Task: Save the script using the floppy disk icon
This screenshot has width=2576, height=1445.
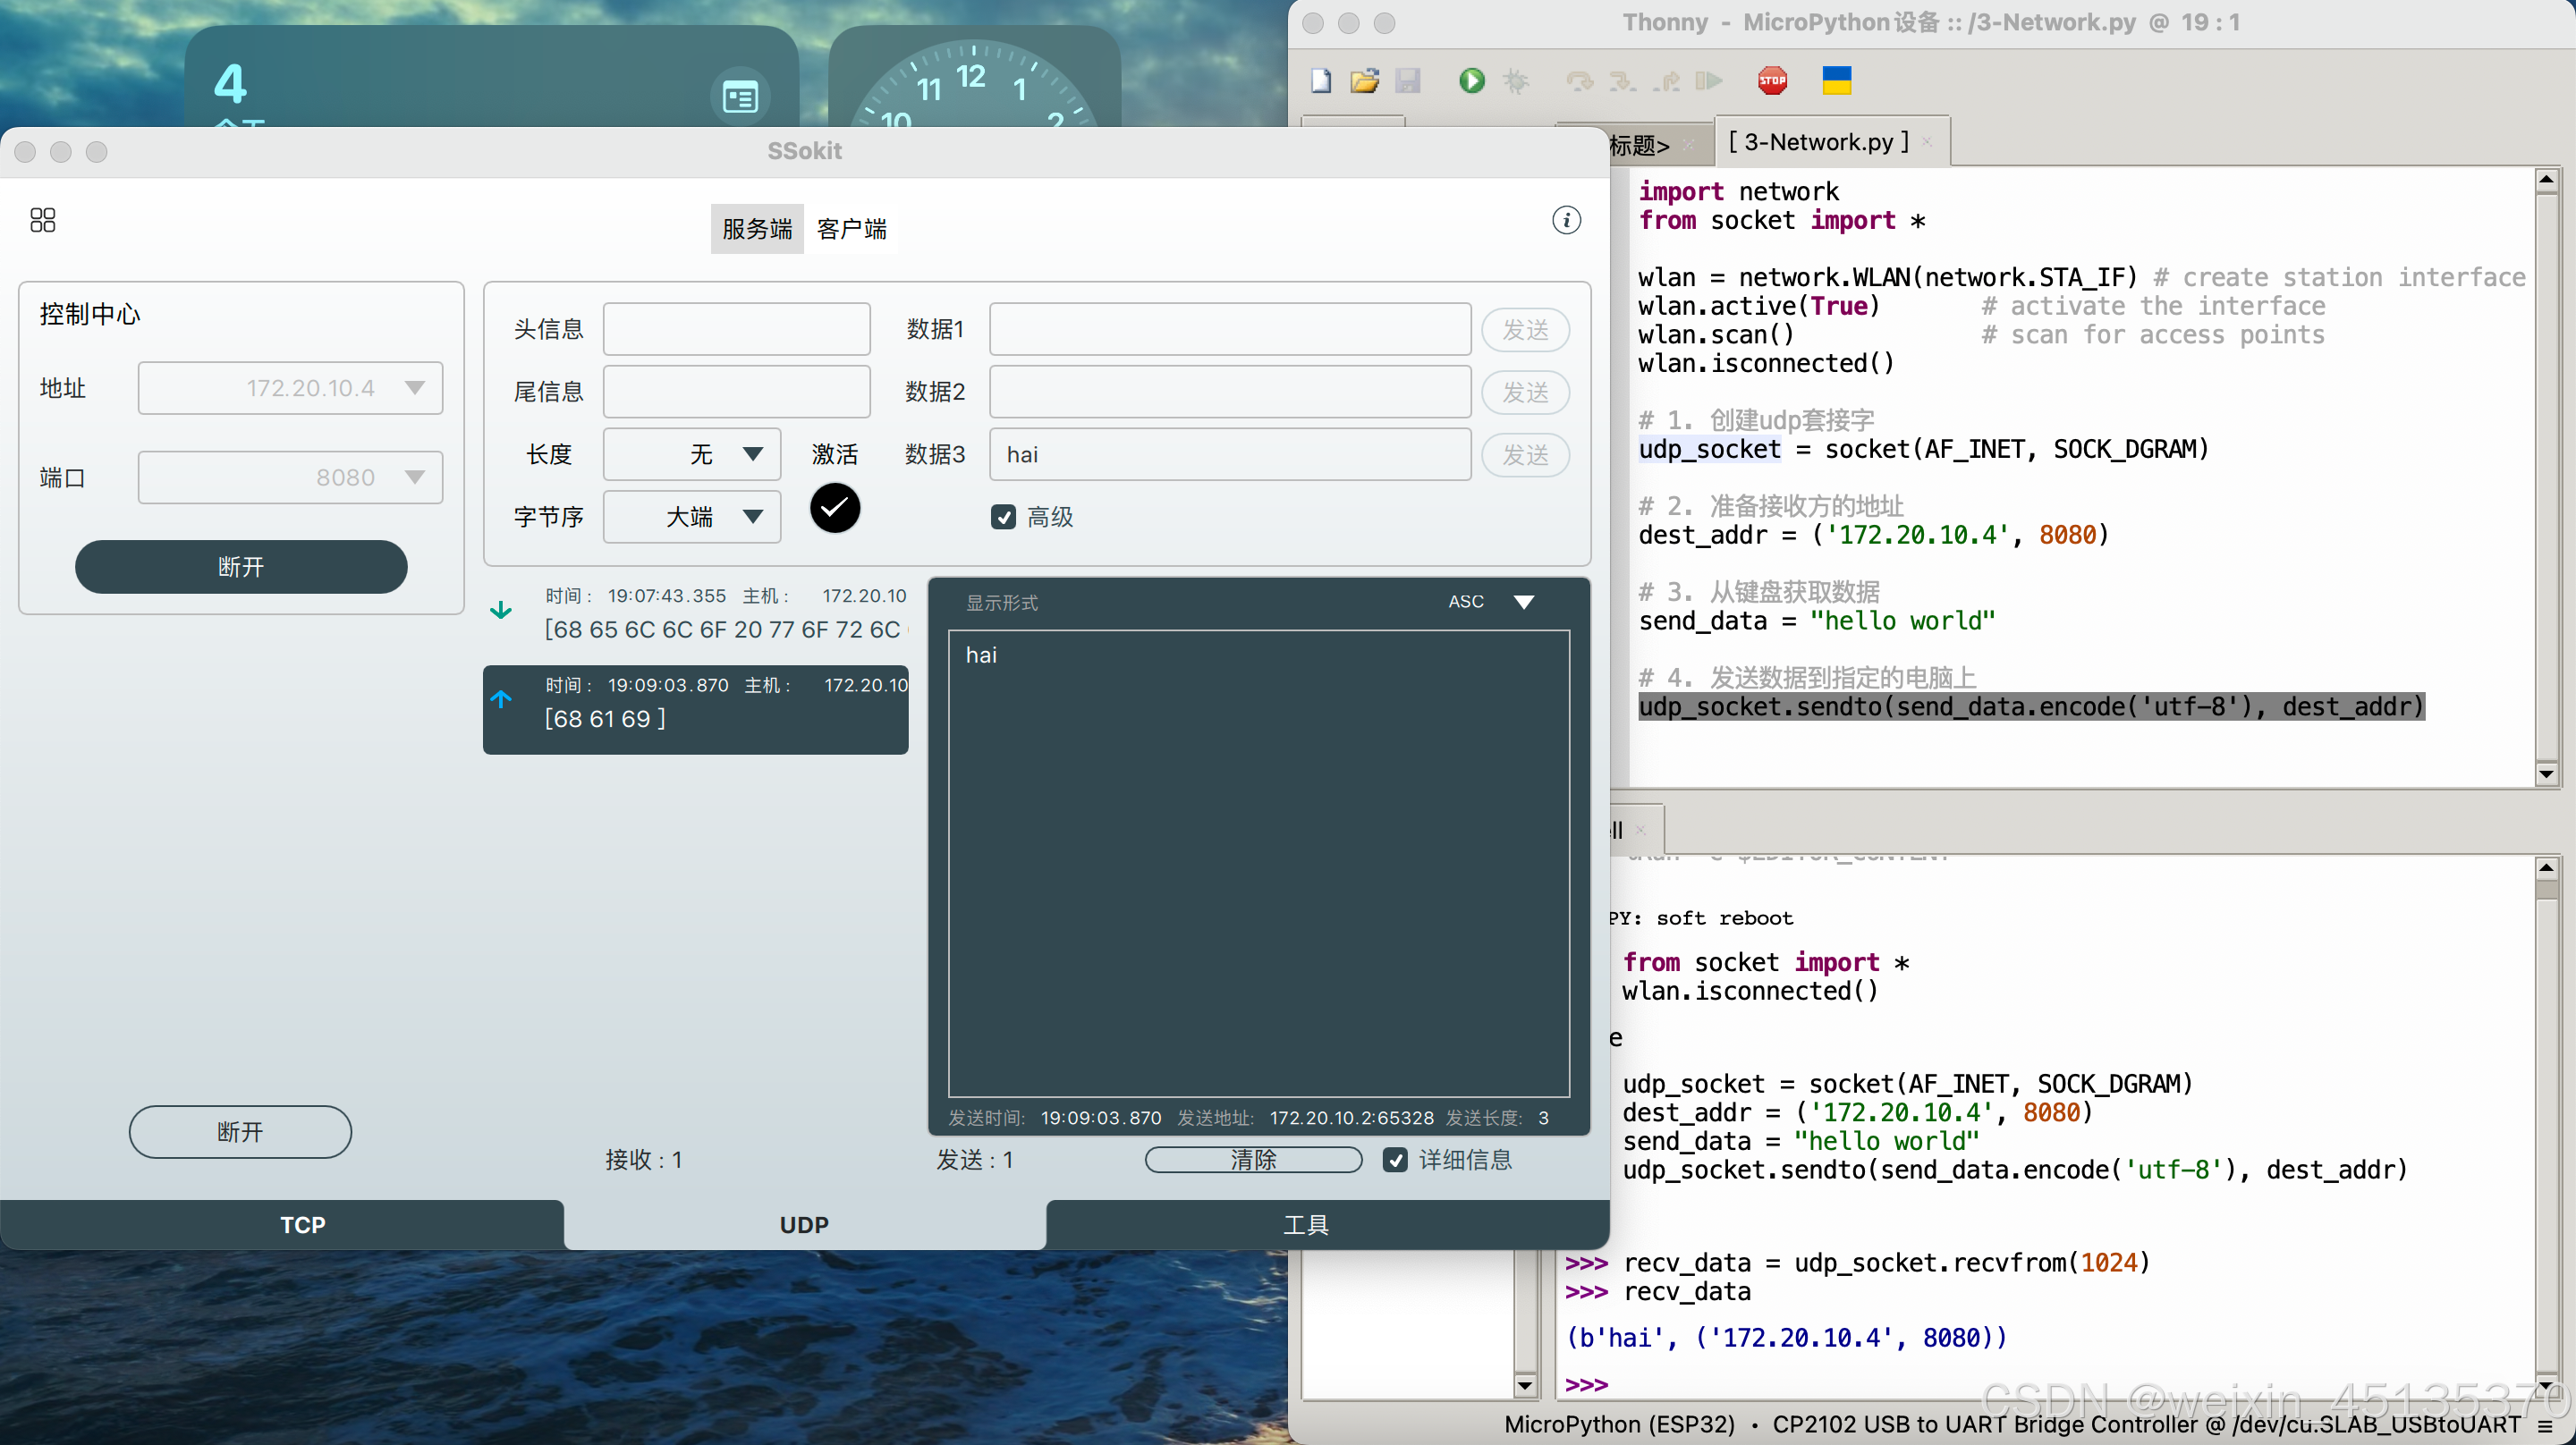Action: [1409, 81]
